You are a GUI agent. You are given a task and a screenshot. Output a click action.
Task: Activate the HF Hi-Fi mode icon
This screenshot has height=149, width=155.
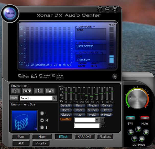point(134,139)
